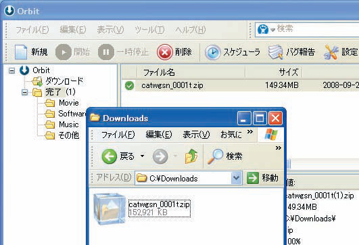Image resolution: width=359 pixels, height=245 pixels.
Task: Open the Back button history dropdown arrow
Action: [143, 156]
